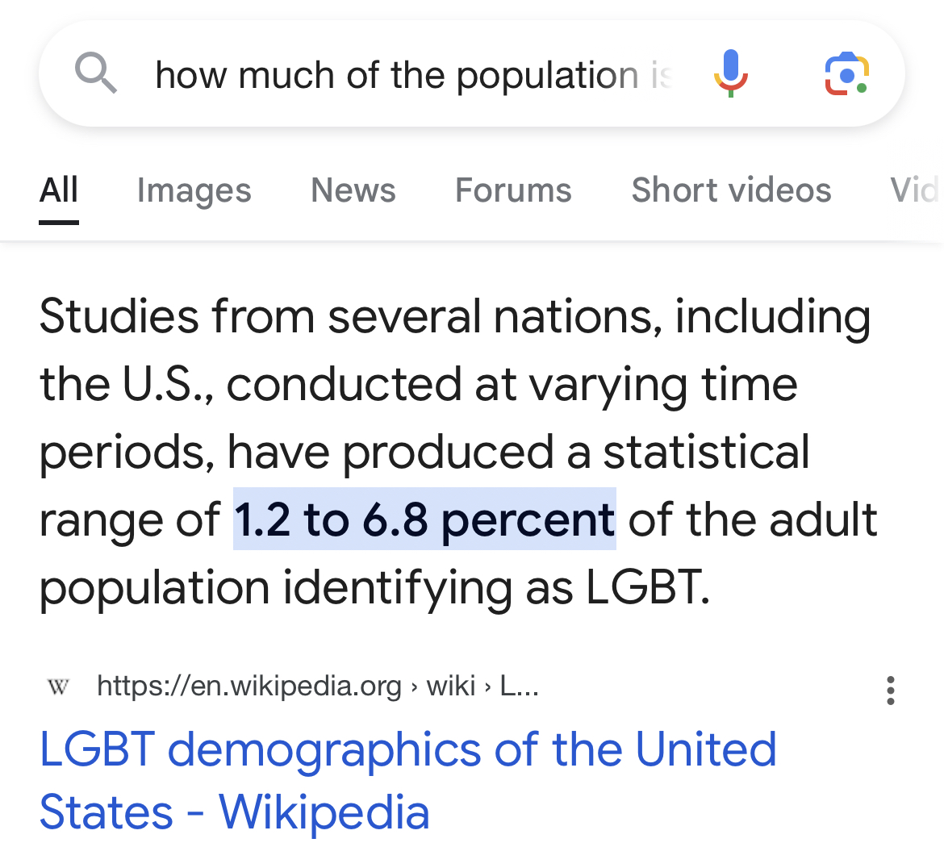Switch to the News tab

(x=353, y=190)
